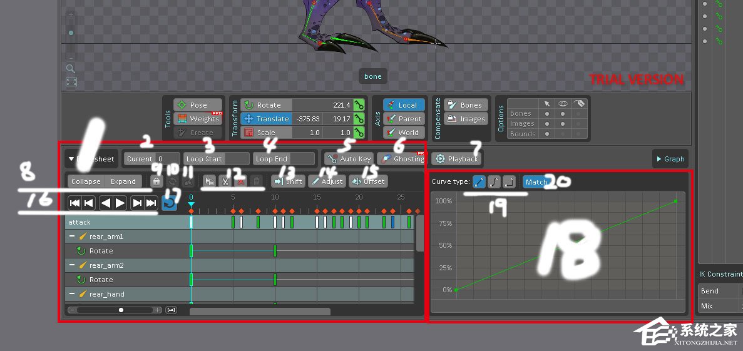The image size is (743, 351).
Task: Go to the next keyframe
Action: (x=137, y=203)
